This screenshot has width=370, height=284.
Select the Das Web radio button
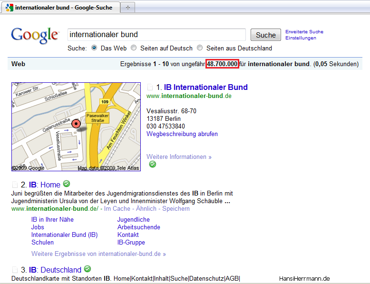click(94, 48)
